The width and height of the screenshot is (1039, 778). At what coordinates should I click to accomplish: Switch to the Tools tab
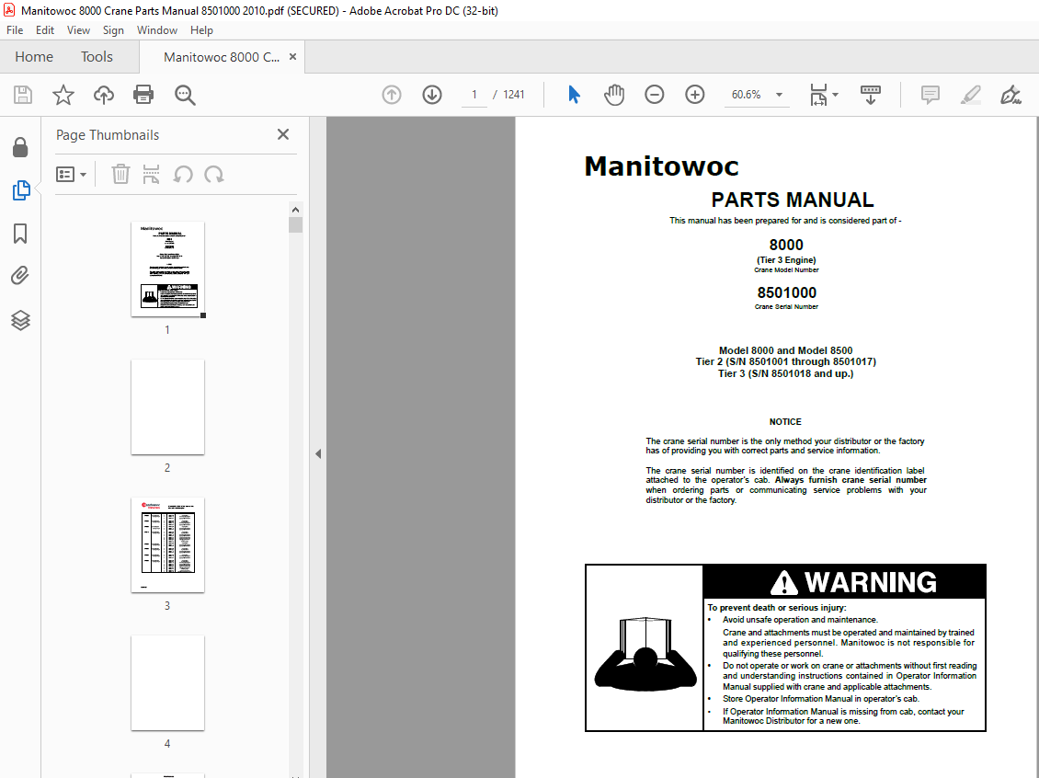[97, 57]
